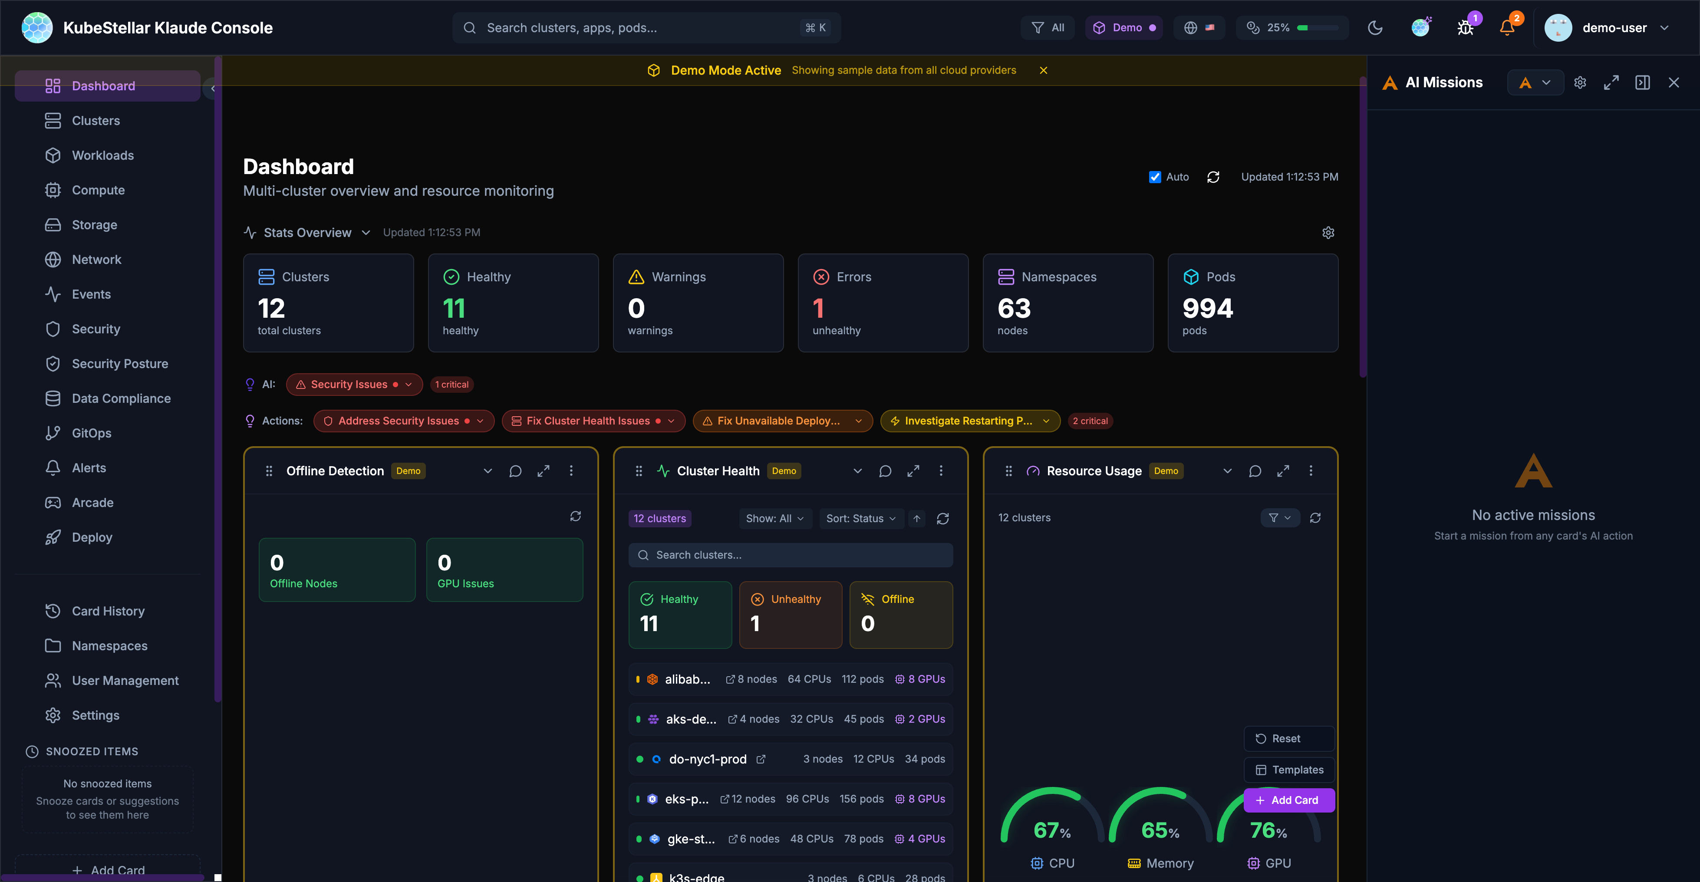Go to Security Posture page
Viewport: 1700px width, 882px height.
119,363
